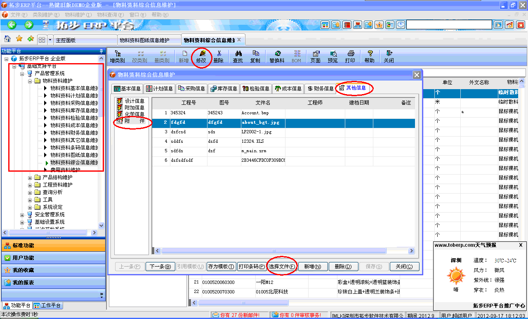Click the 删除 (Delete) scissors icon
528x319 pixels.
(219, 57)
